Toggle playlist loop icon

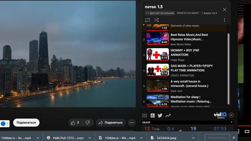(147, 20)
